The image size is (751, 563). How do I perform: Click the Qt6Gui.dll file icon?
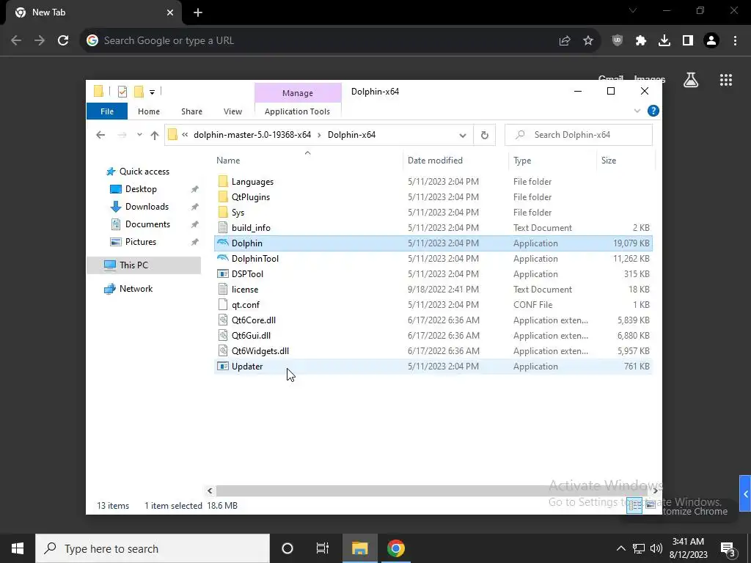tap(223, 335)
